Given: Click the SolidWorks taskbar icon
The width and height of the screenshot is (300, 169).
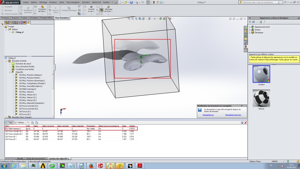Looking at the screenshot, I should point(101,166).
